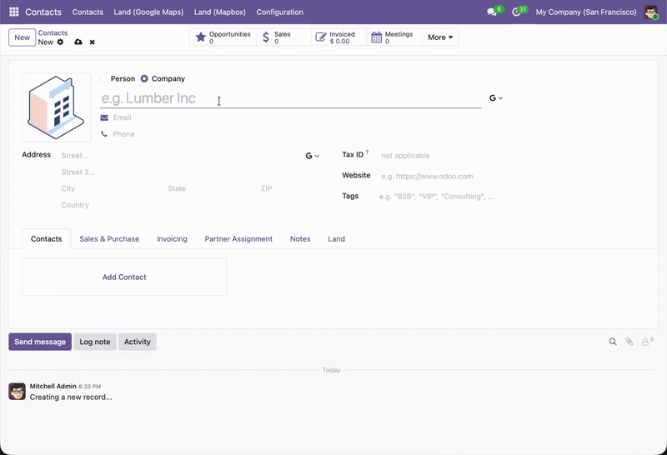Click the company building avatar image
Screen dimensions: 667x455
coord(56,107)
